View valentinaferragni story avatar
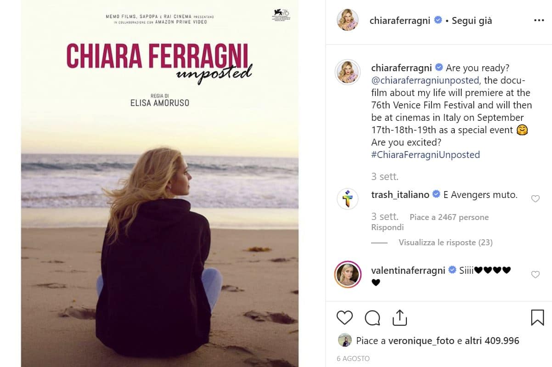This screenshot has width=552, height=367. tap(348, 274)
